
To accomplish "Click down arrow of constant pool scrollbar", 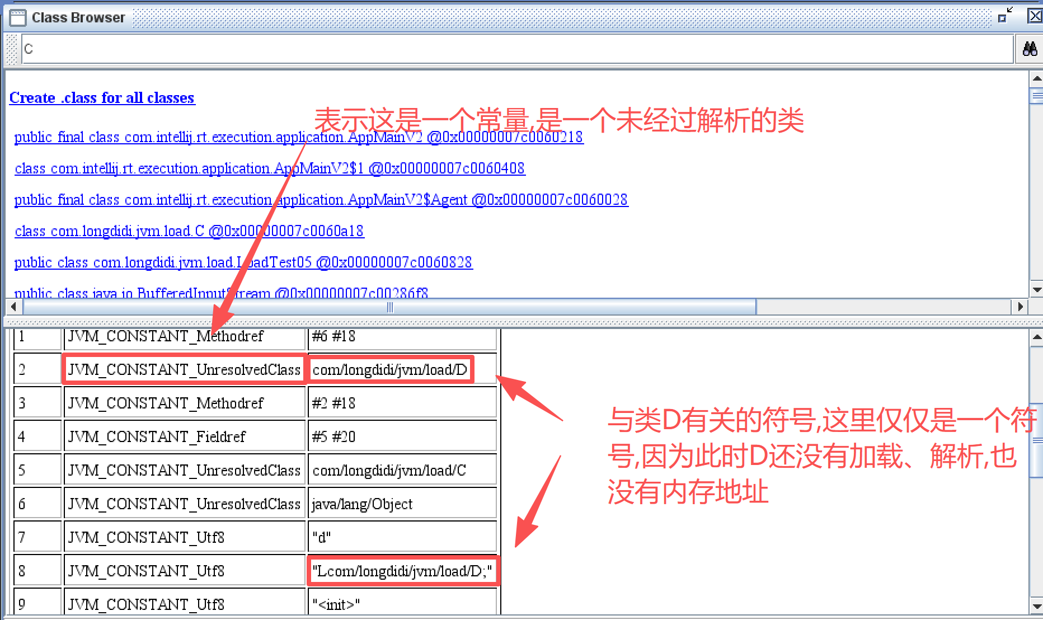I will 1036,606.
